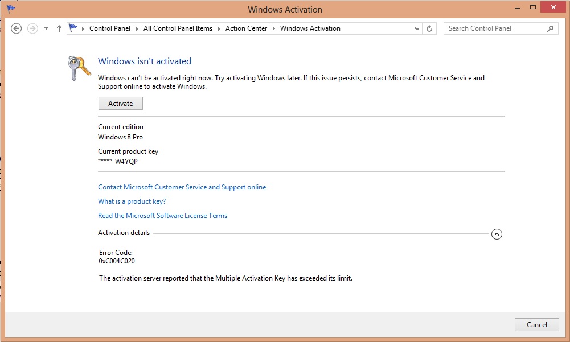Screen dimensions: 570x342
Task: Go up one level with the Up arrow
Action: 59,28
